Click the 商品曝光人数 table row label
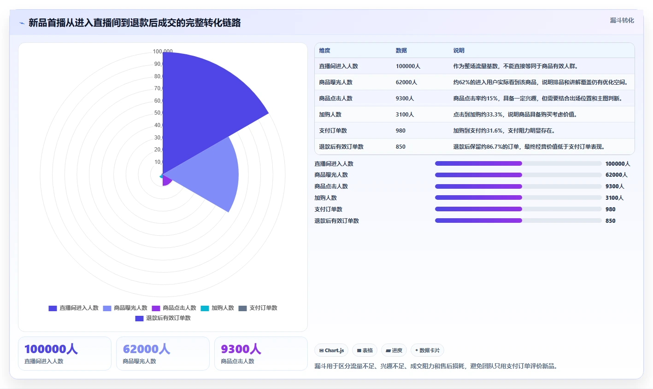 (x=335, y=82)
